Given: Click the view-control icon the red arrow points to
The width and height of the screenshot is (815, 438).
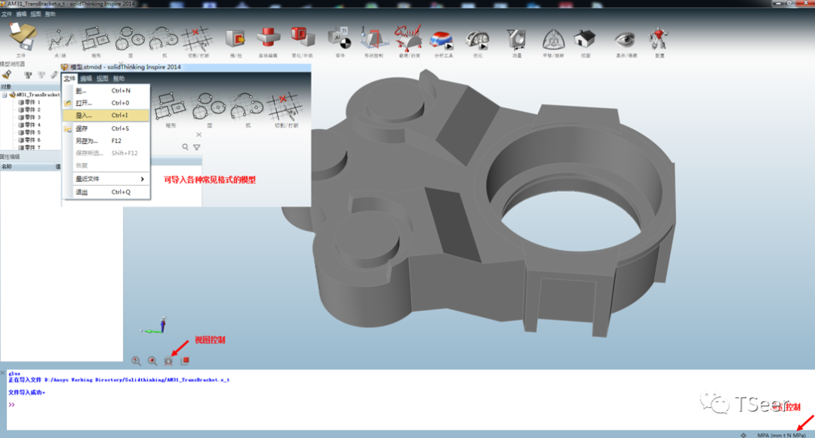Looking at the screenshot, I should (168, 360).
